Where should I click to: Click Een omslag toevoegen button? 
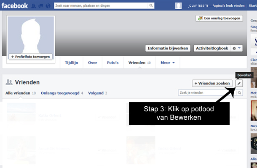pyautogui.click(x=219, y=18)
